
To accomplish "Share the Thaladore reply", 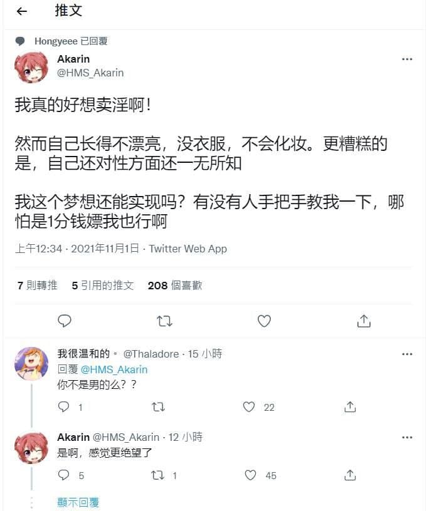I will click(350, 406).
